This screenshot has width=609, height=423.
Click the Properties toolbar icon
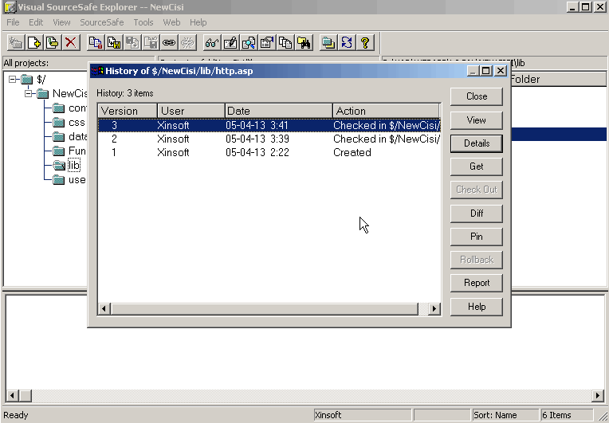[267, 42]
